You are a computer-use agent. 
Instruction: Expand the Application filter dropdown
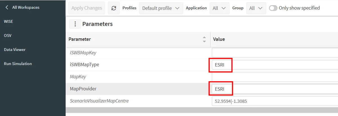[219, 8]
